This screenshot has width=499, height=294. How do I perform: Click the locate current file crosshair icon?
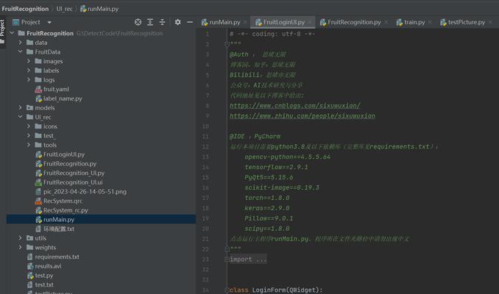[x=138, y=22]
